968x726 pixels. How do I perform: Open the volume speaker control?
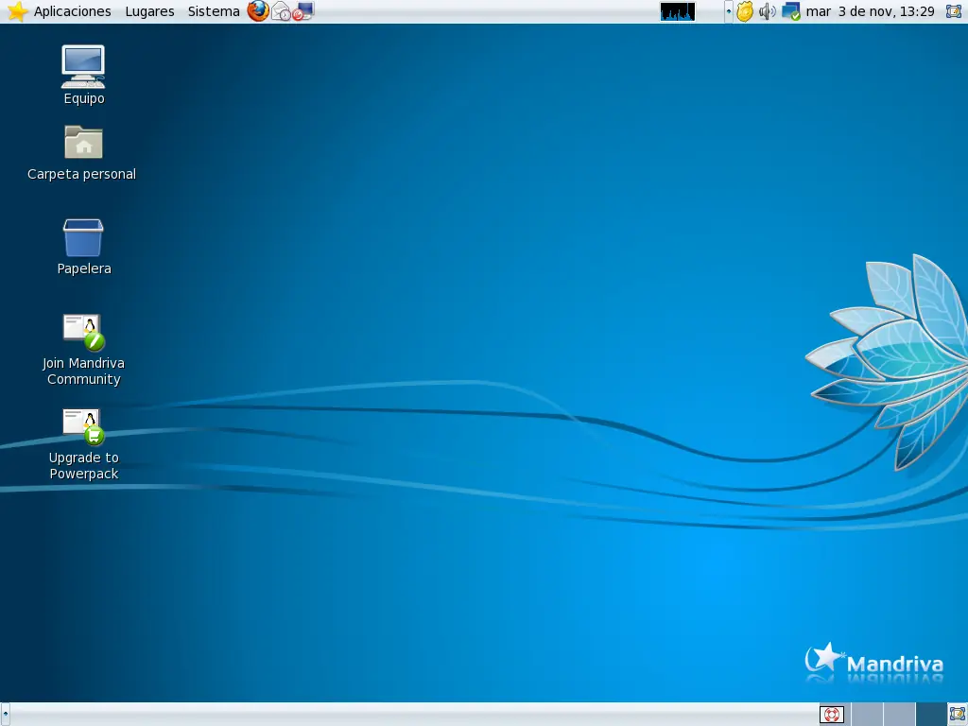point(767,11)
